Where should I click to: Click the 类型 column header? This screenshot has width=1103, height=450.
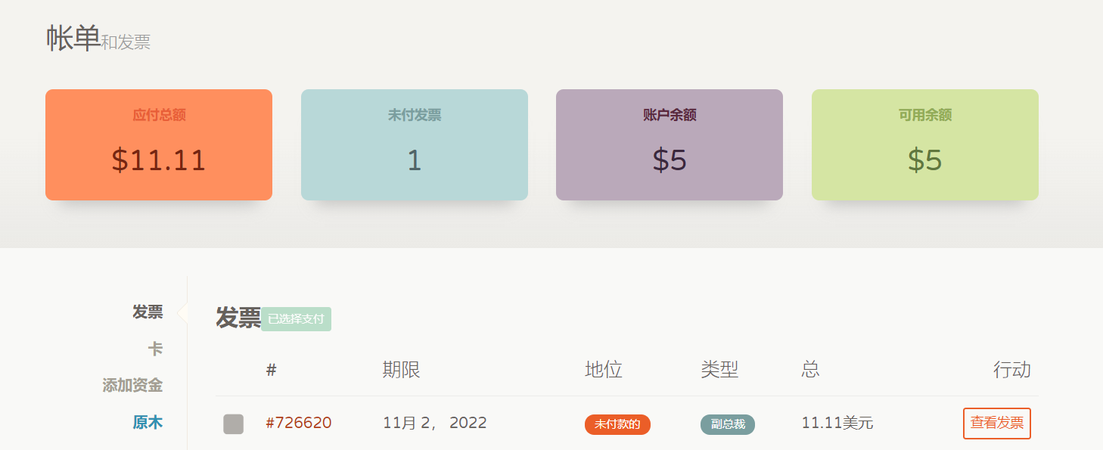click(x=719, y=370)
